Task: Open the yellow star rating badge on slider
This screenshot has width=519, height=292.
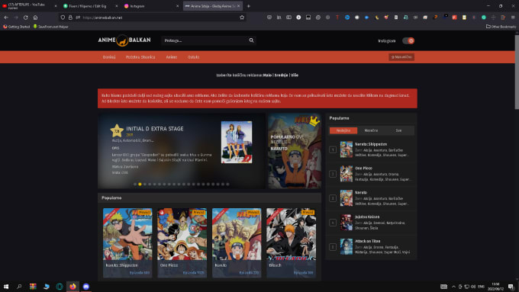Action: 117,130
